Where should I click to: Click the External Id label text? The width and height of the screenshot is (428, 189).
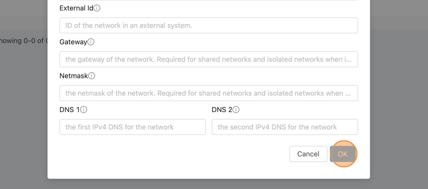pyautogui.click(x=76, y=8)
